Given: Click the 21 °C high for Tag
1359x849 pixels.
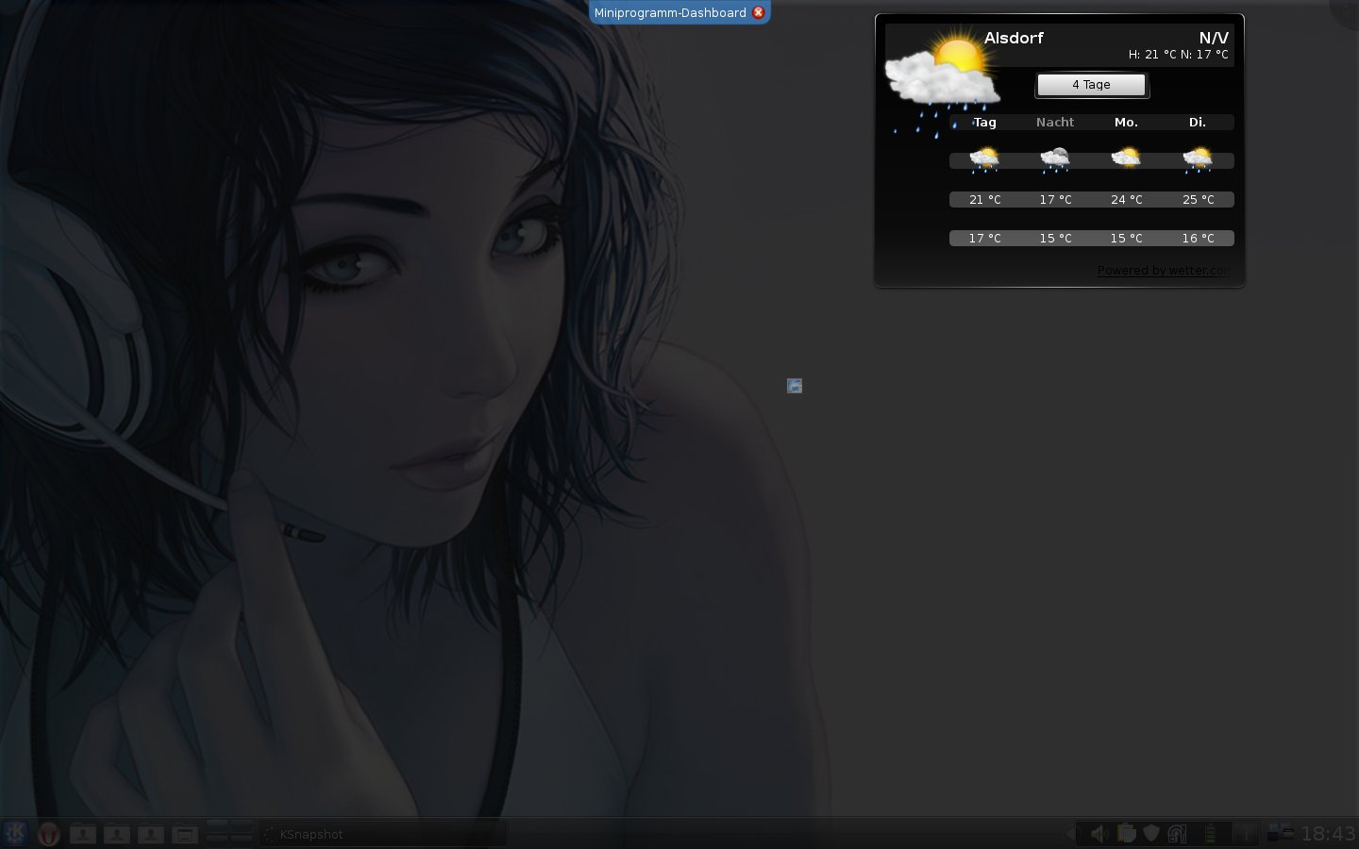Looking at the screenshot, I should (984, 200).
